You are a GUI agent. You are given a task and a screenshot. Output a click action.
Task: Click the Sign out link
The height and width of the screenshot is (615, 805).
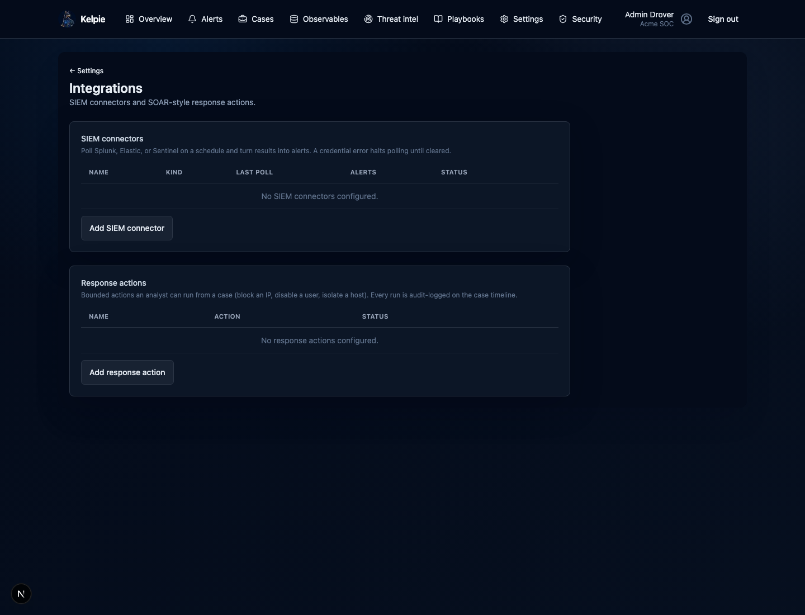pyautogui.click(x=723, y=19)
